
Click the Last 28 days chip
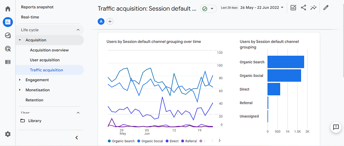click(229, 8)
